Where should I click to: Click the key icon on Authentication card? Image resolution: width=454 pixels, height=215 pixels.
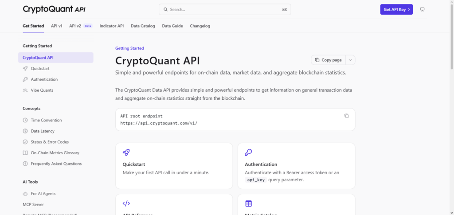[x=248, y=152]
